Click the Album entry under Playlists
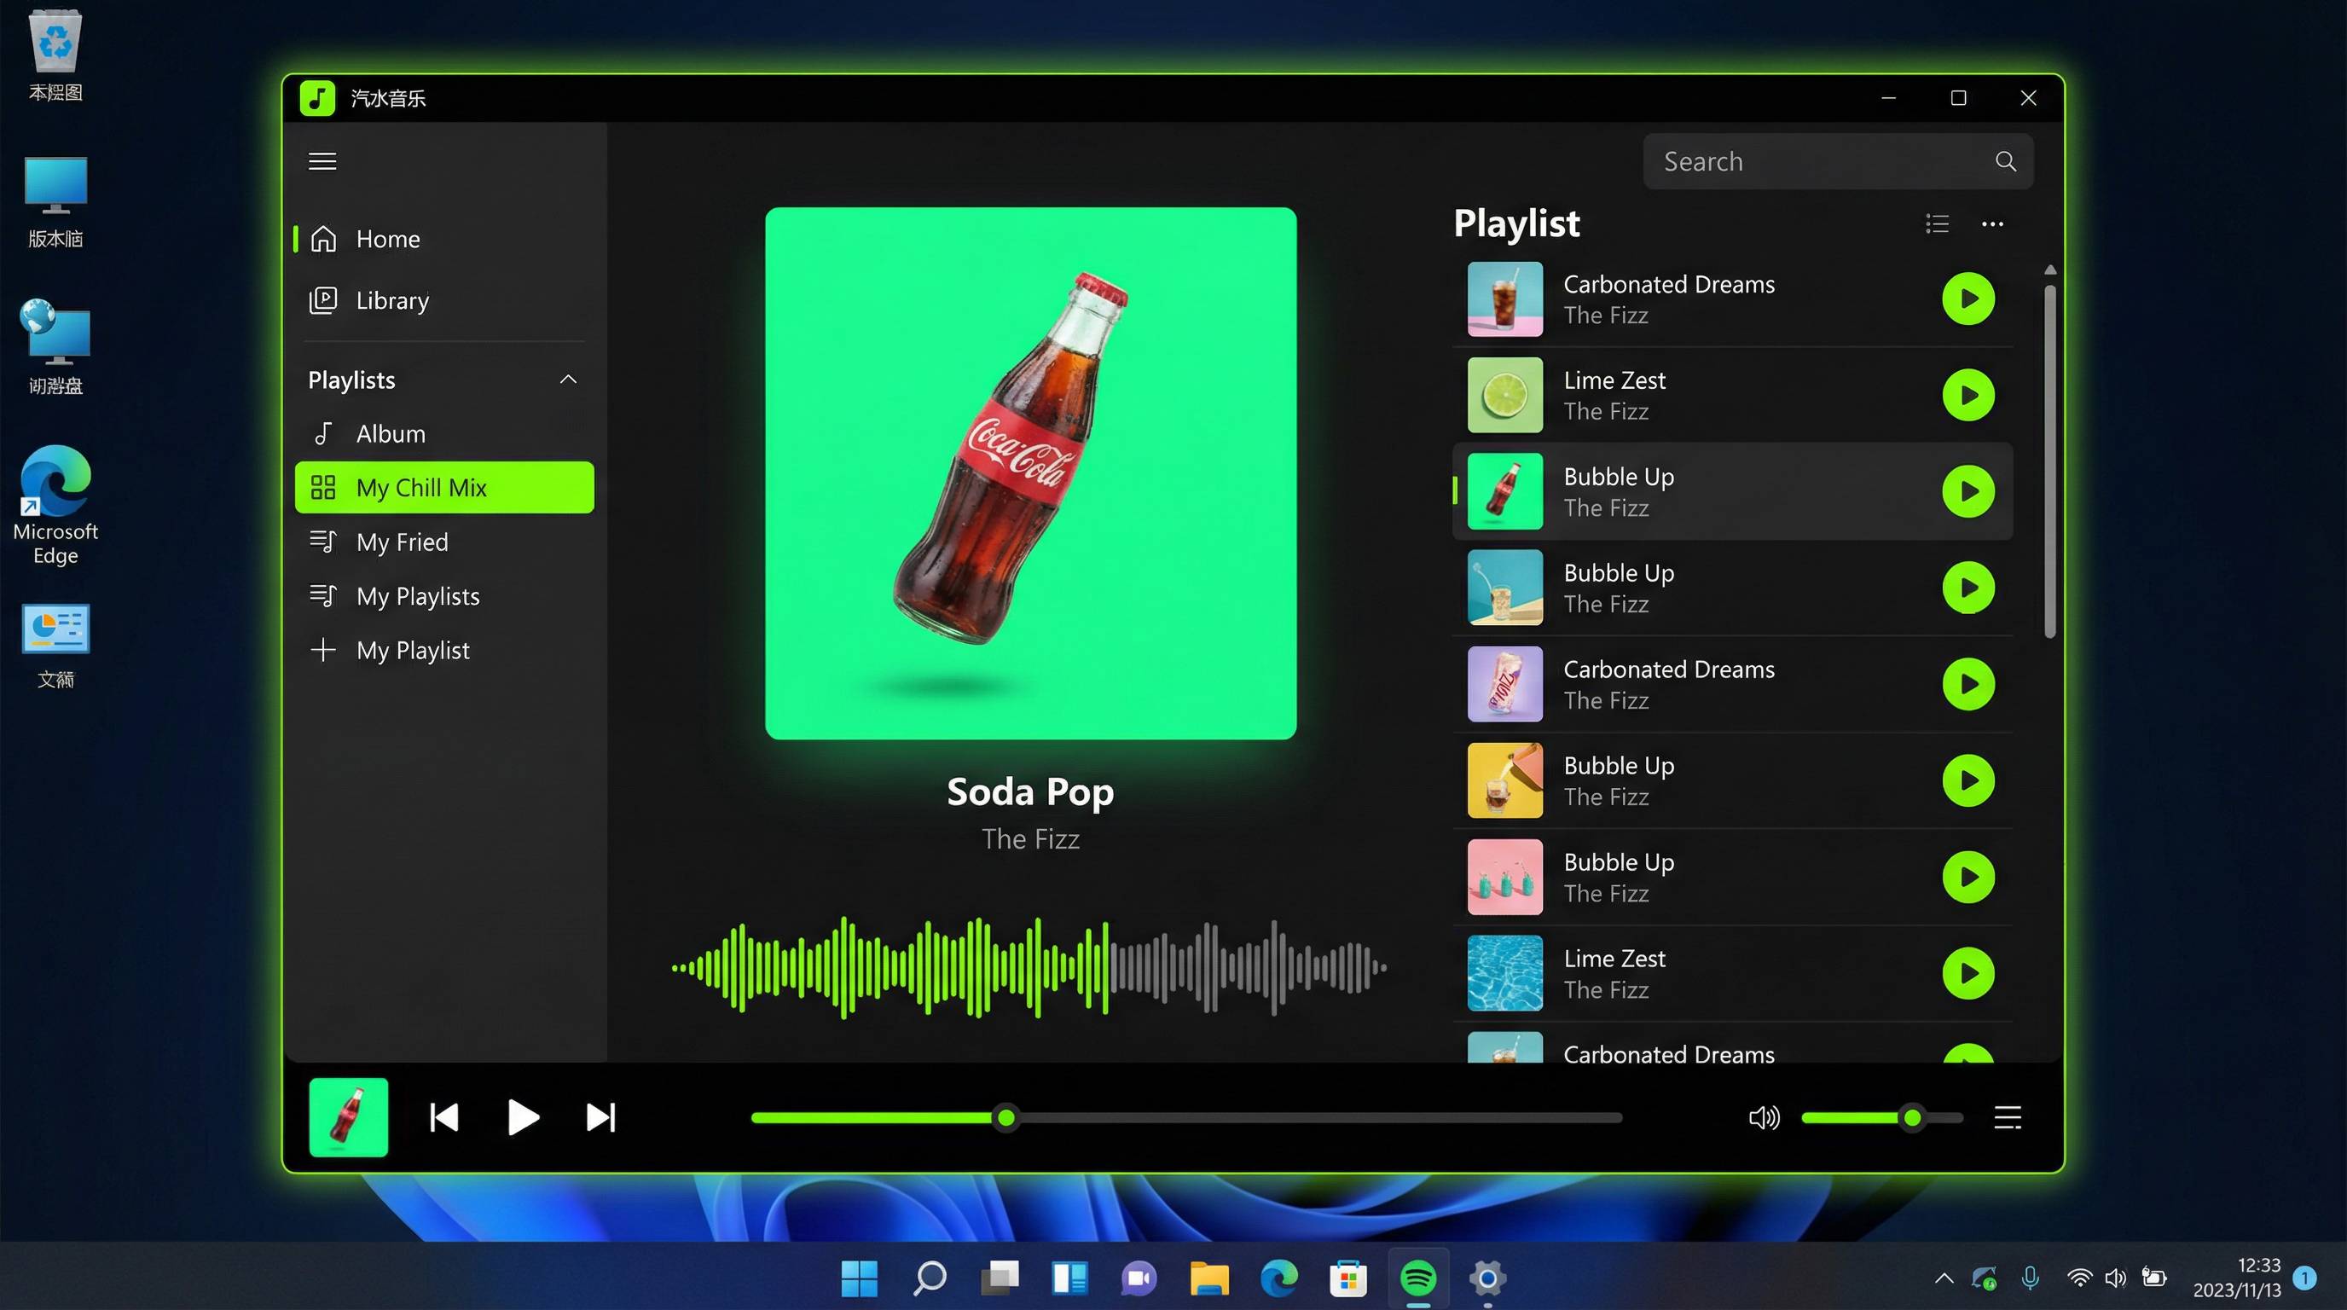2347x1310 pixels. tap(390, 432)
